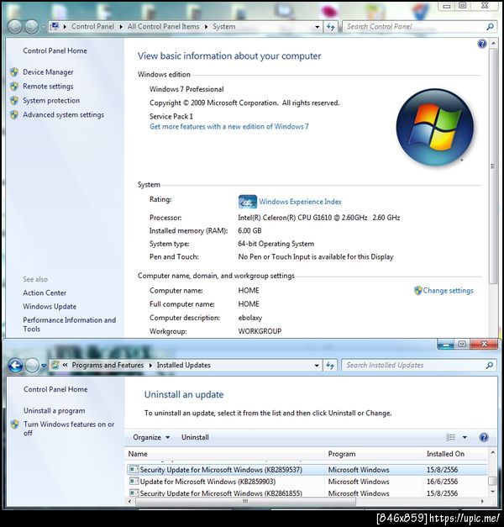The image size is (504, 527).
Task: Click magnifier icon in Search Installed Updates
Action: point(490,365)
